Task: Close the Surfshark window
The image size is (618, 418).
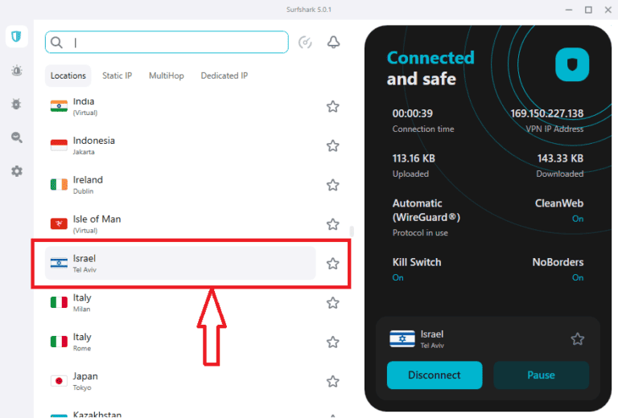Action: pos(608,10)
